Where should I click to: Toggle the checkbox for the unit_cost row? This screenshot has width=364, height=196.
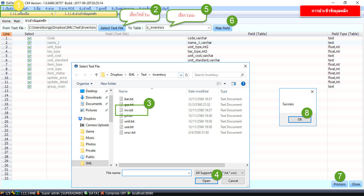pos(29,56)
